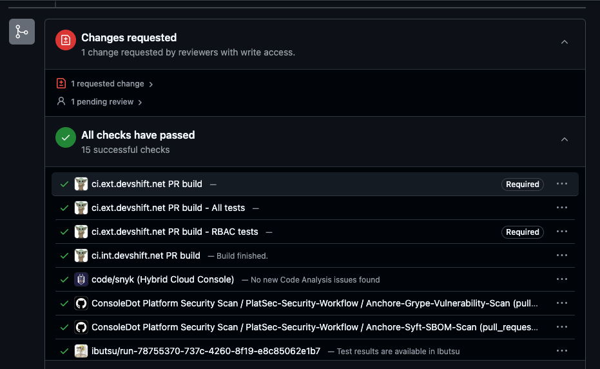Open three-dot menu for ibutsu run check
Image resolution: width=600 pixels, height=369 pixels.
click(x=562, y=351)
